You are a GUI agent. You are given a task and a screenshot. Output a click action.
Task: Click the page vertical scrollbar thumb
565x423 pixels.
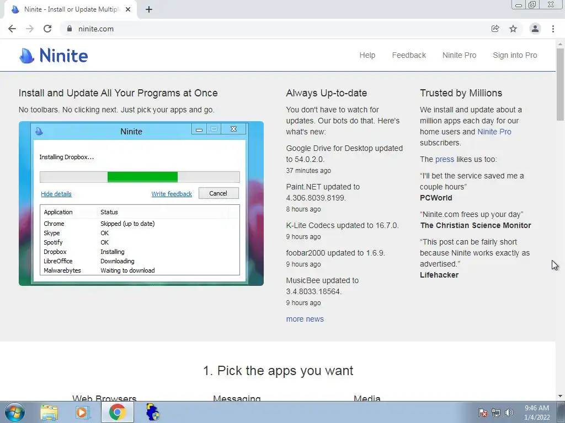(x=561, y=84)
